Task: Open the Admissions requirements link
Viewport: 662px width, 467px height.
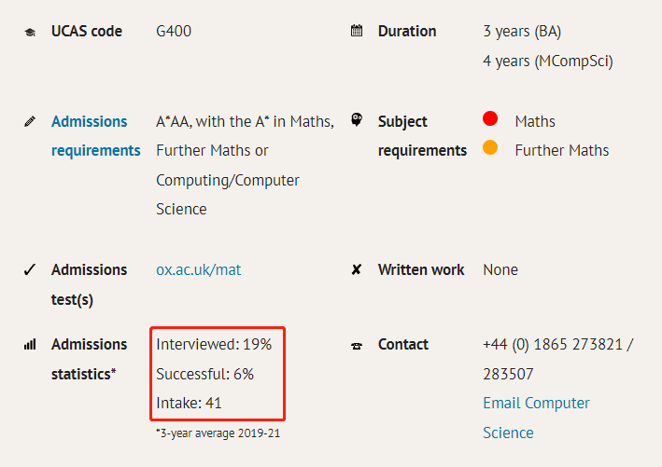Action: coord(96,136)
